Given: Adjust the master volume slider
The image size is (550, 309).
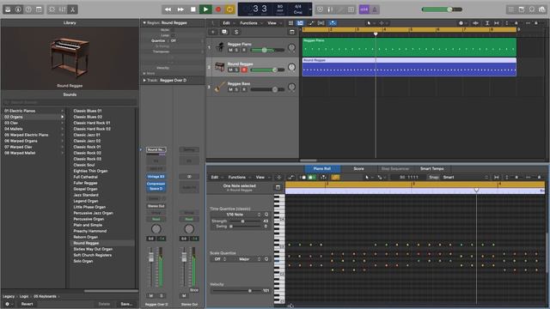Looking at the screenshot, I should tap(442, 9).
